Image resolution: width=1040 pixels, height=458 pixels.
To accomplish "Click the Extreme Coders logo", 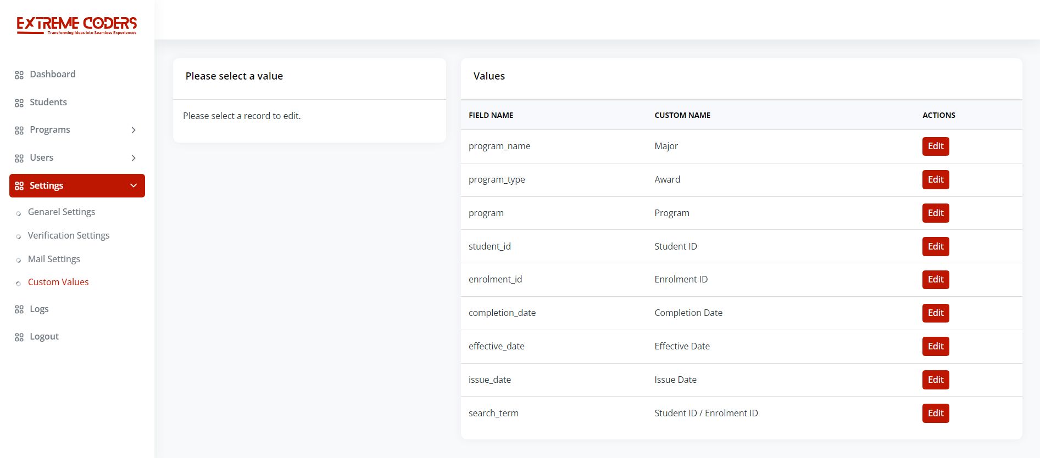I will (76, 25).
